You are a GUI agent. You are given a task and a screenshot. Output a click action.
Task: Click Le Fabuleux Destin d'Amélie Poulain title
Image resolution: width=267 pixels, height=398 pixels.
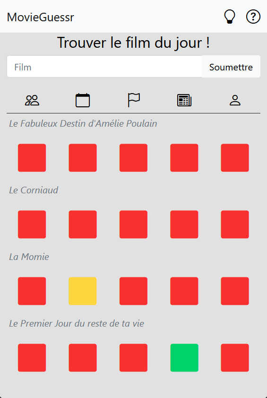(x=83, y=124)
